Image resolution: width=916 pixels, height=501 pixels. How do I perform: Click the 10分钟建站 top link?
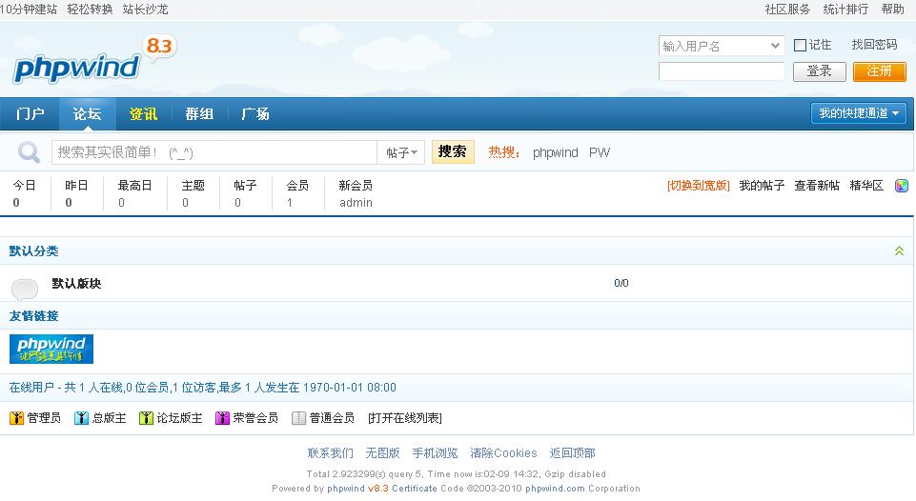[29, 10]
